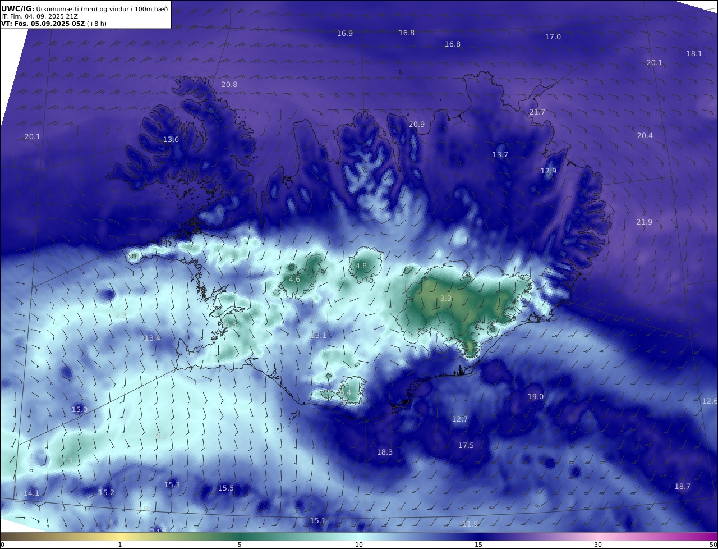Click the 12.7 precipitation value
Image resolution: width=718 pixels, height=549 pixels.
(x=460, y=419)
